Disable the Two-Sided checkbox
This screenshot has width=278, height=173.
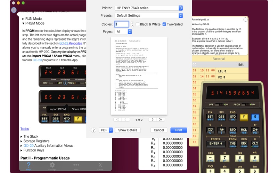point(164,24)
